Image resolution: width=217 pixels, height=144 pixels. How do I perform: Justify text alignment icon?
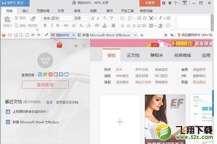pyautogui.click(x=139, y=26)
